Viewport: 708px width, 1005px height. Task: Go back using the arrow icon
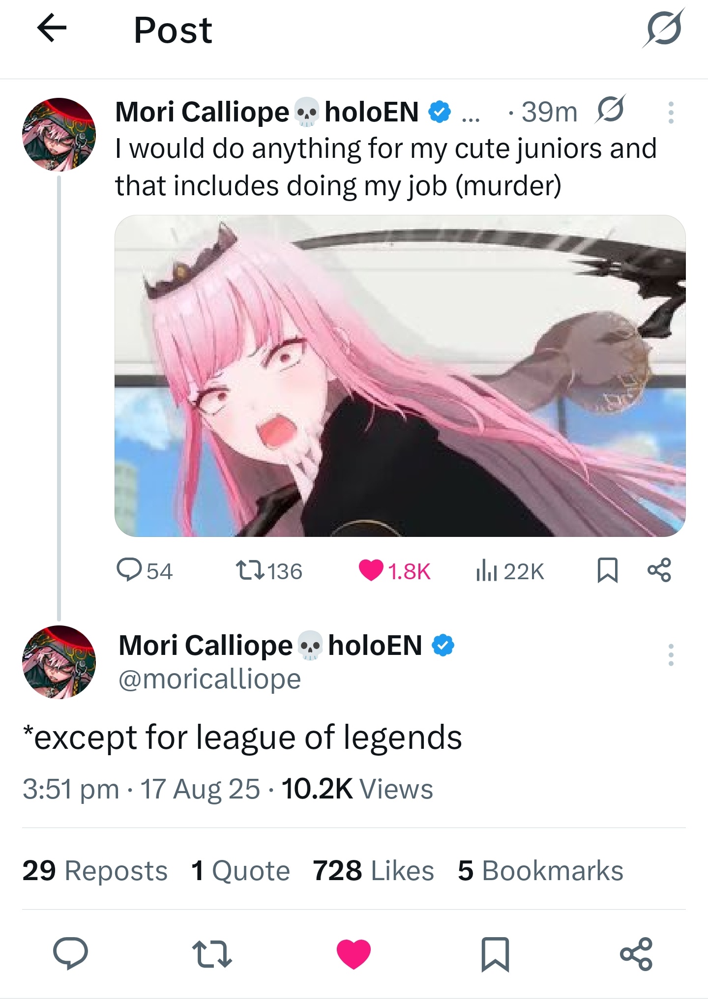pos(52,28)
